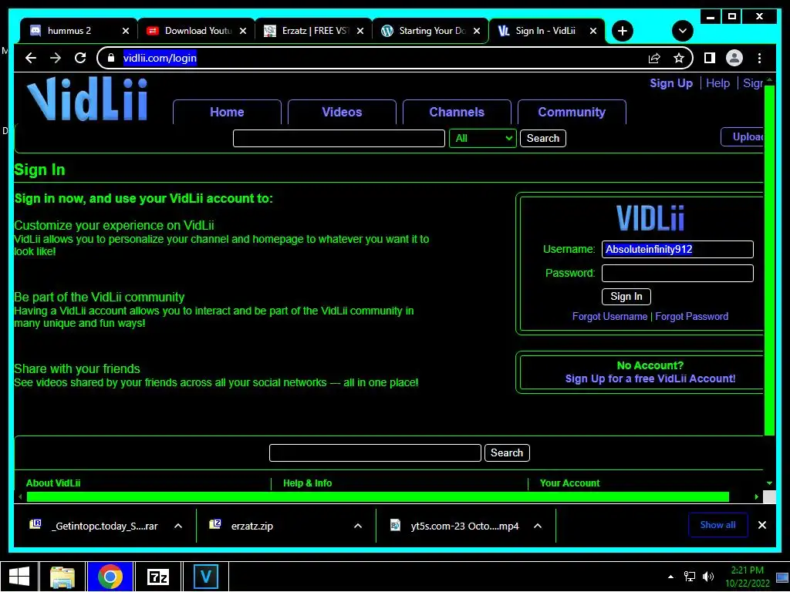
Task: Click the Upload button
Action: click(x=743, y=137)
